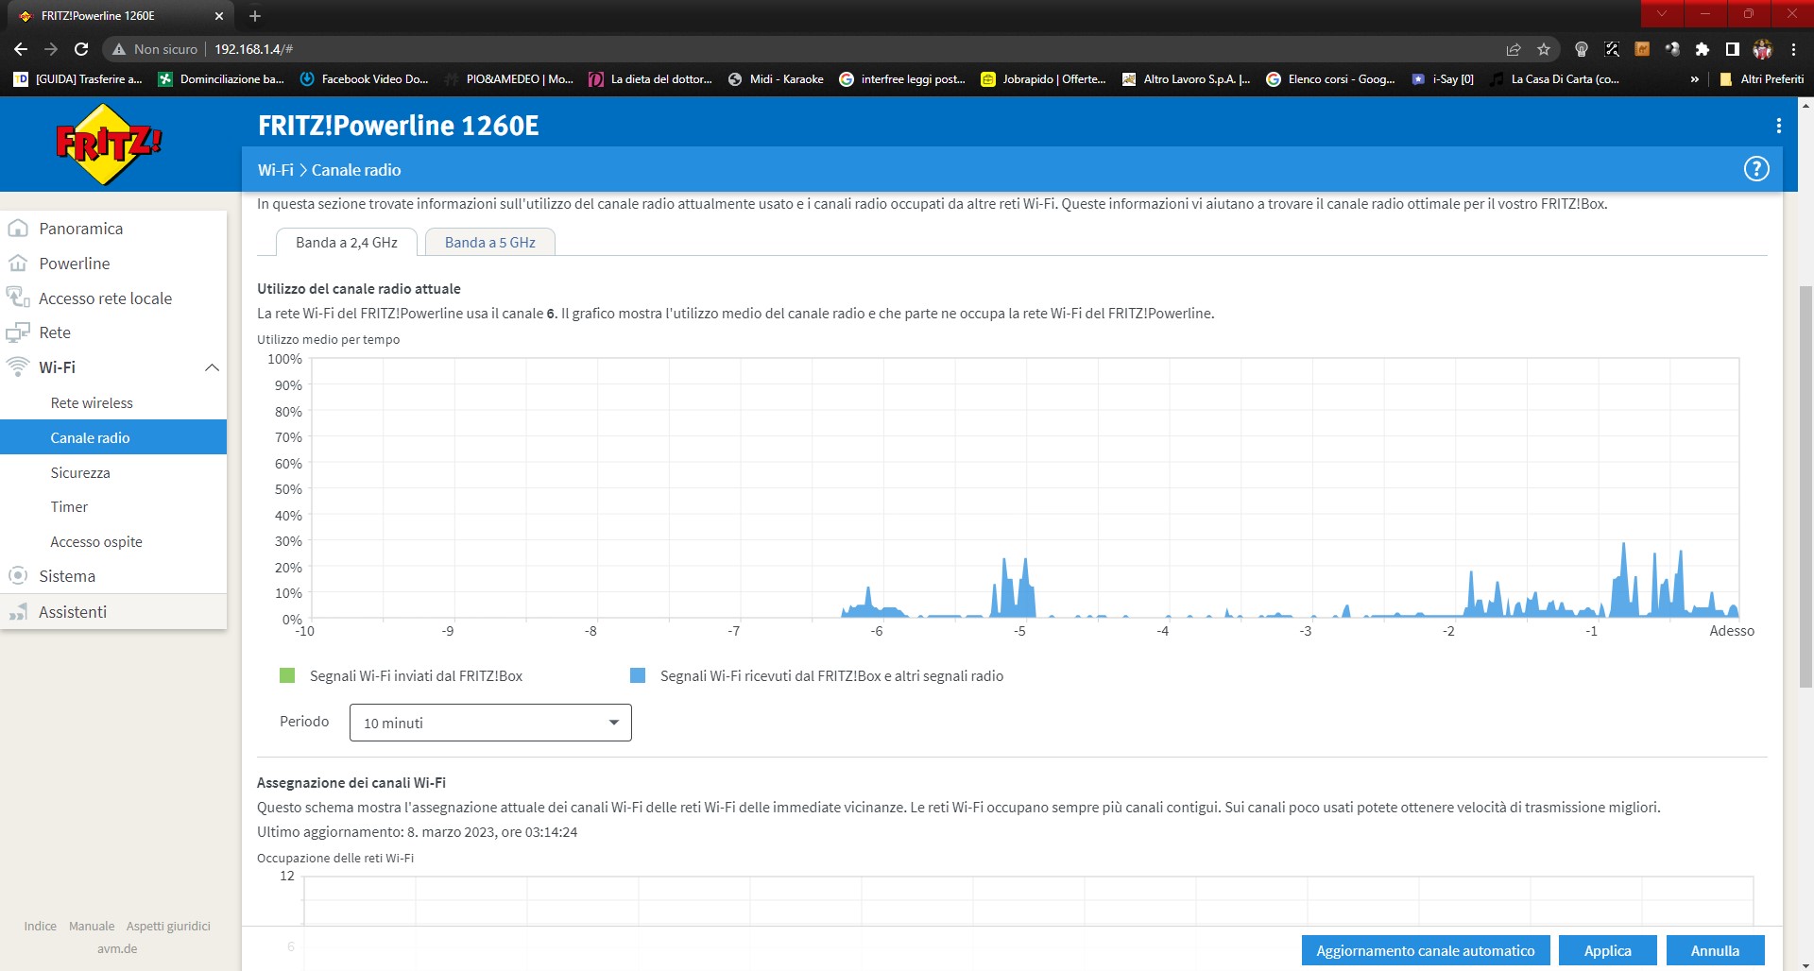Click the Powerline sidebar icon
The width and height of the screenshot is (1814, 971).
click(18, 264)
